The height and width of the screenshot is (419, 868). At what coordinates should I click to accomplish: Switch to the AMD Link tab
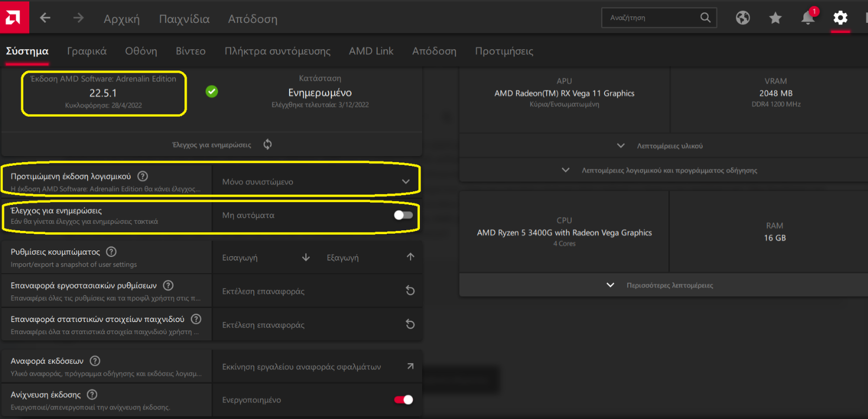371,51
